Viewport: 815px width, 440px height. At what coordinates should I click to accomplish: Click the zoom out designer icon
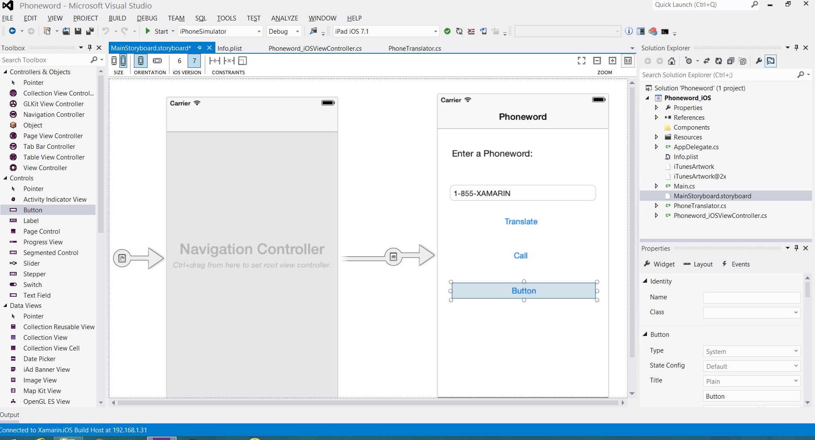597,61
